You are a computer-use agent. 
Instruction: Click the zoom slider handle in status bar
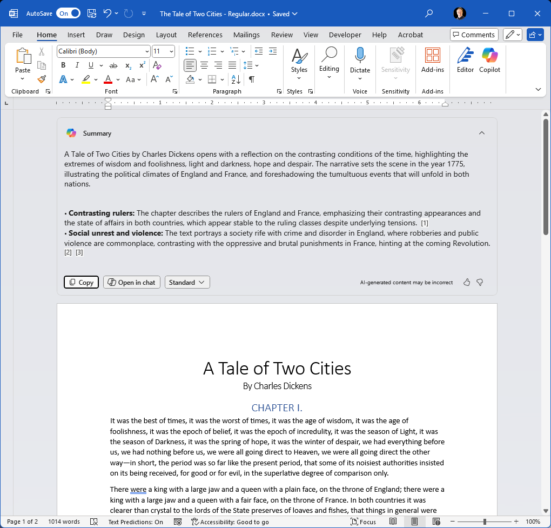pos(485,522)
